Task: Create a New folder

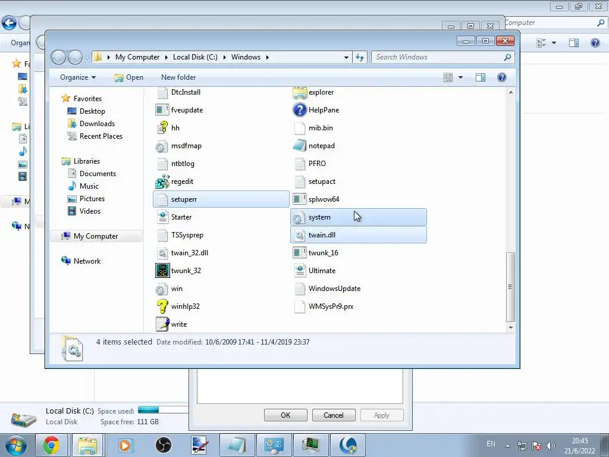Action: [178, 77]
